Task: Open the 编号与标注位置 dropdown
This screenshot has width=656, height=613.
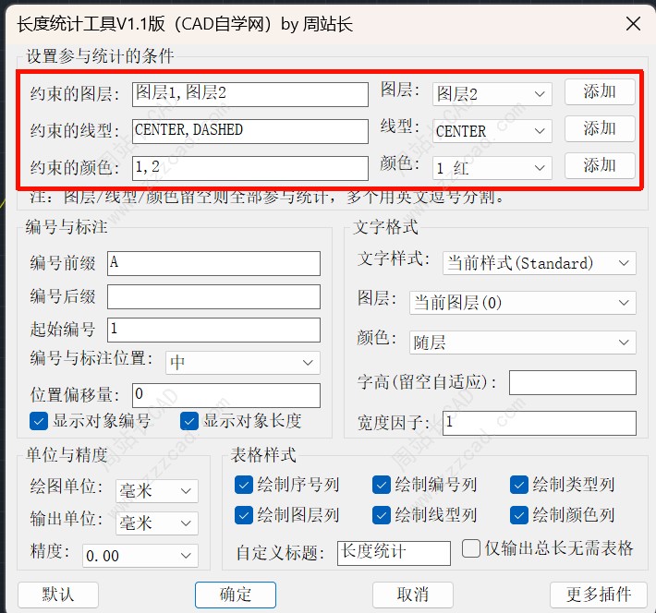Action: point(242,363)
